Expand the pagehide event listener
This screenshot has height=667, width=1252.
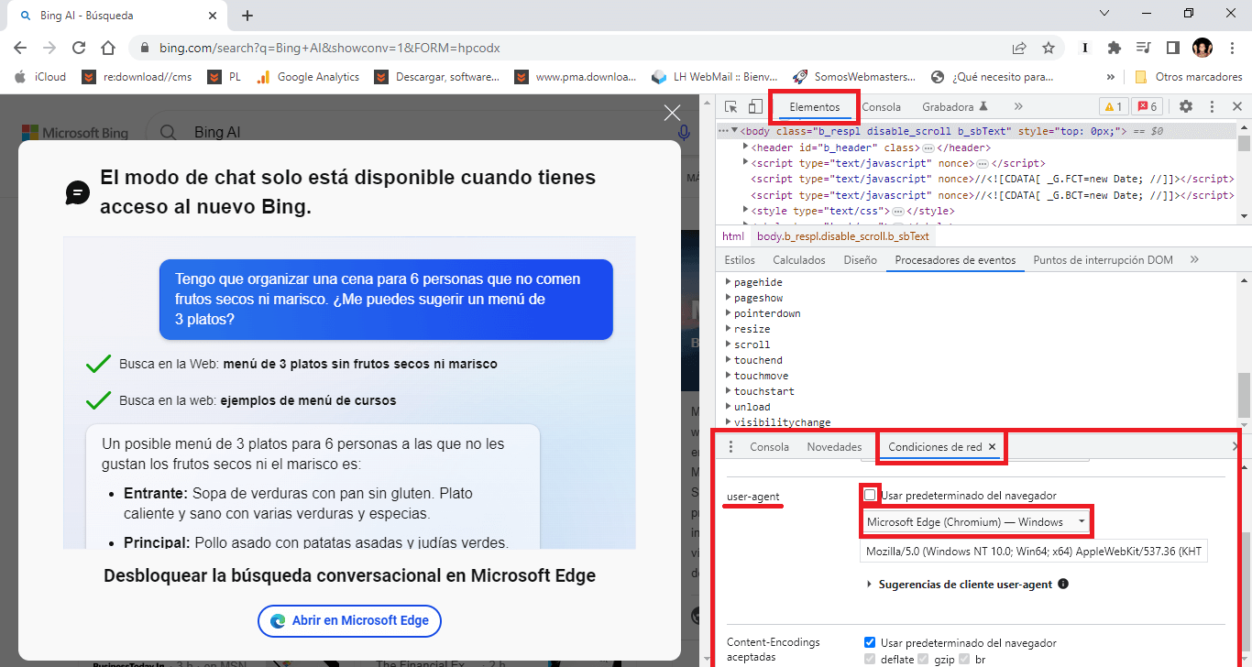729,282
